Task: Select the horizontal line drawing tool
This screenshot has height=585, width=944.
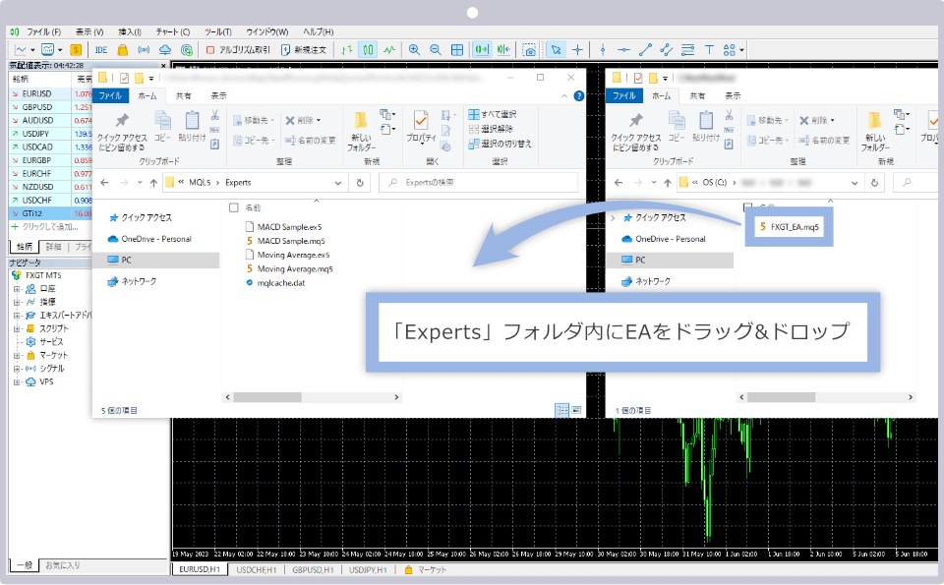Action: (x=624, y=50)
